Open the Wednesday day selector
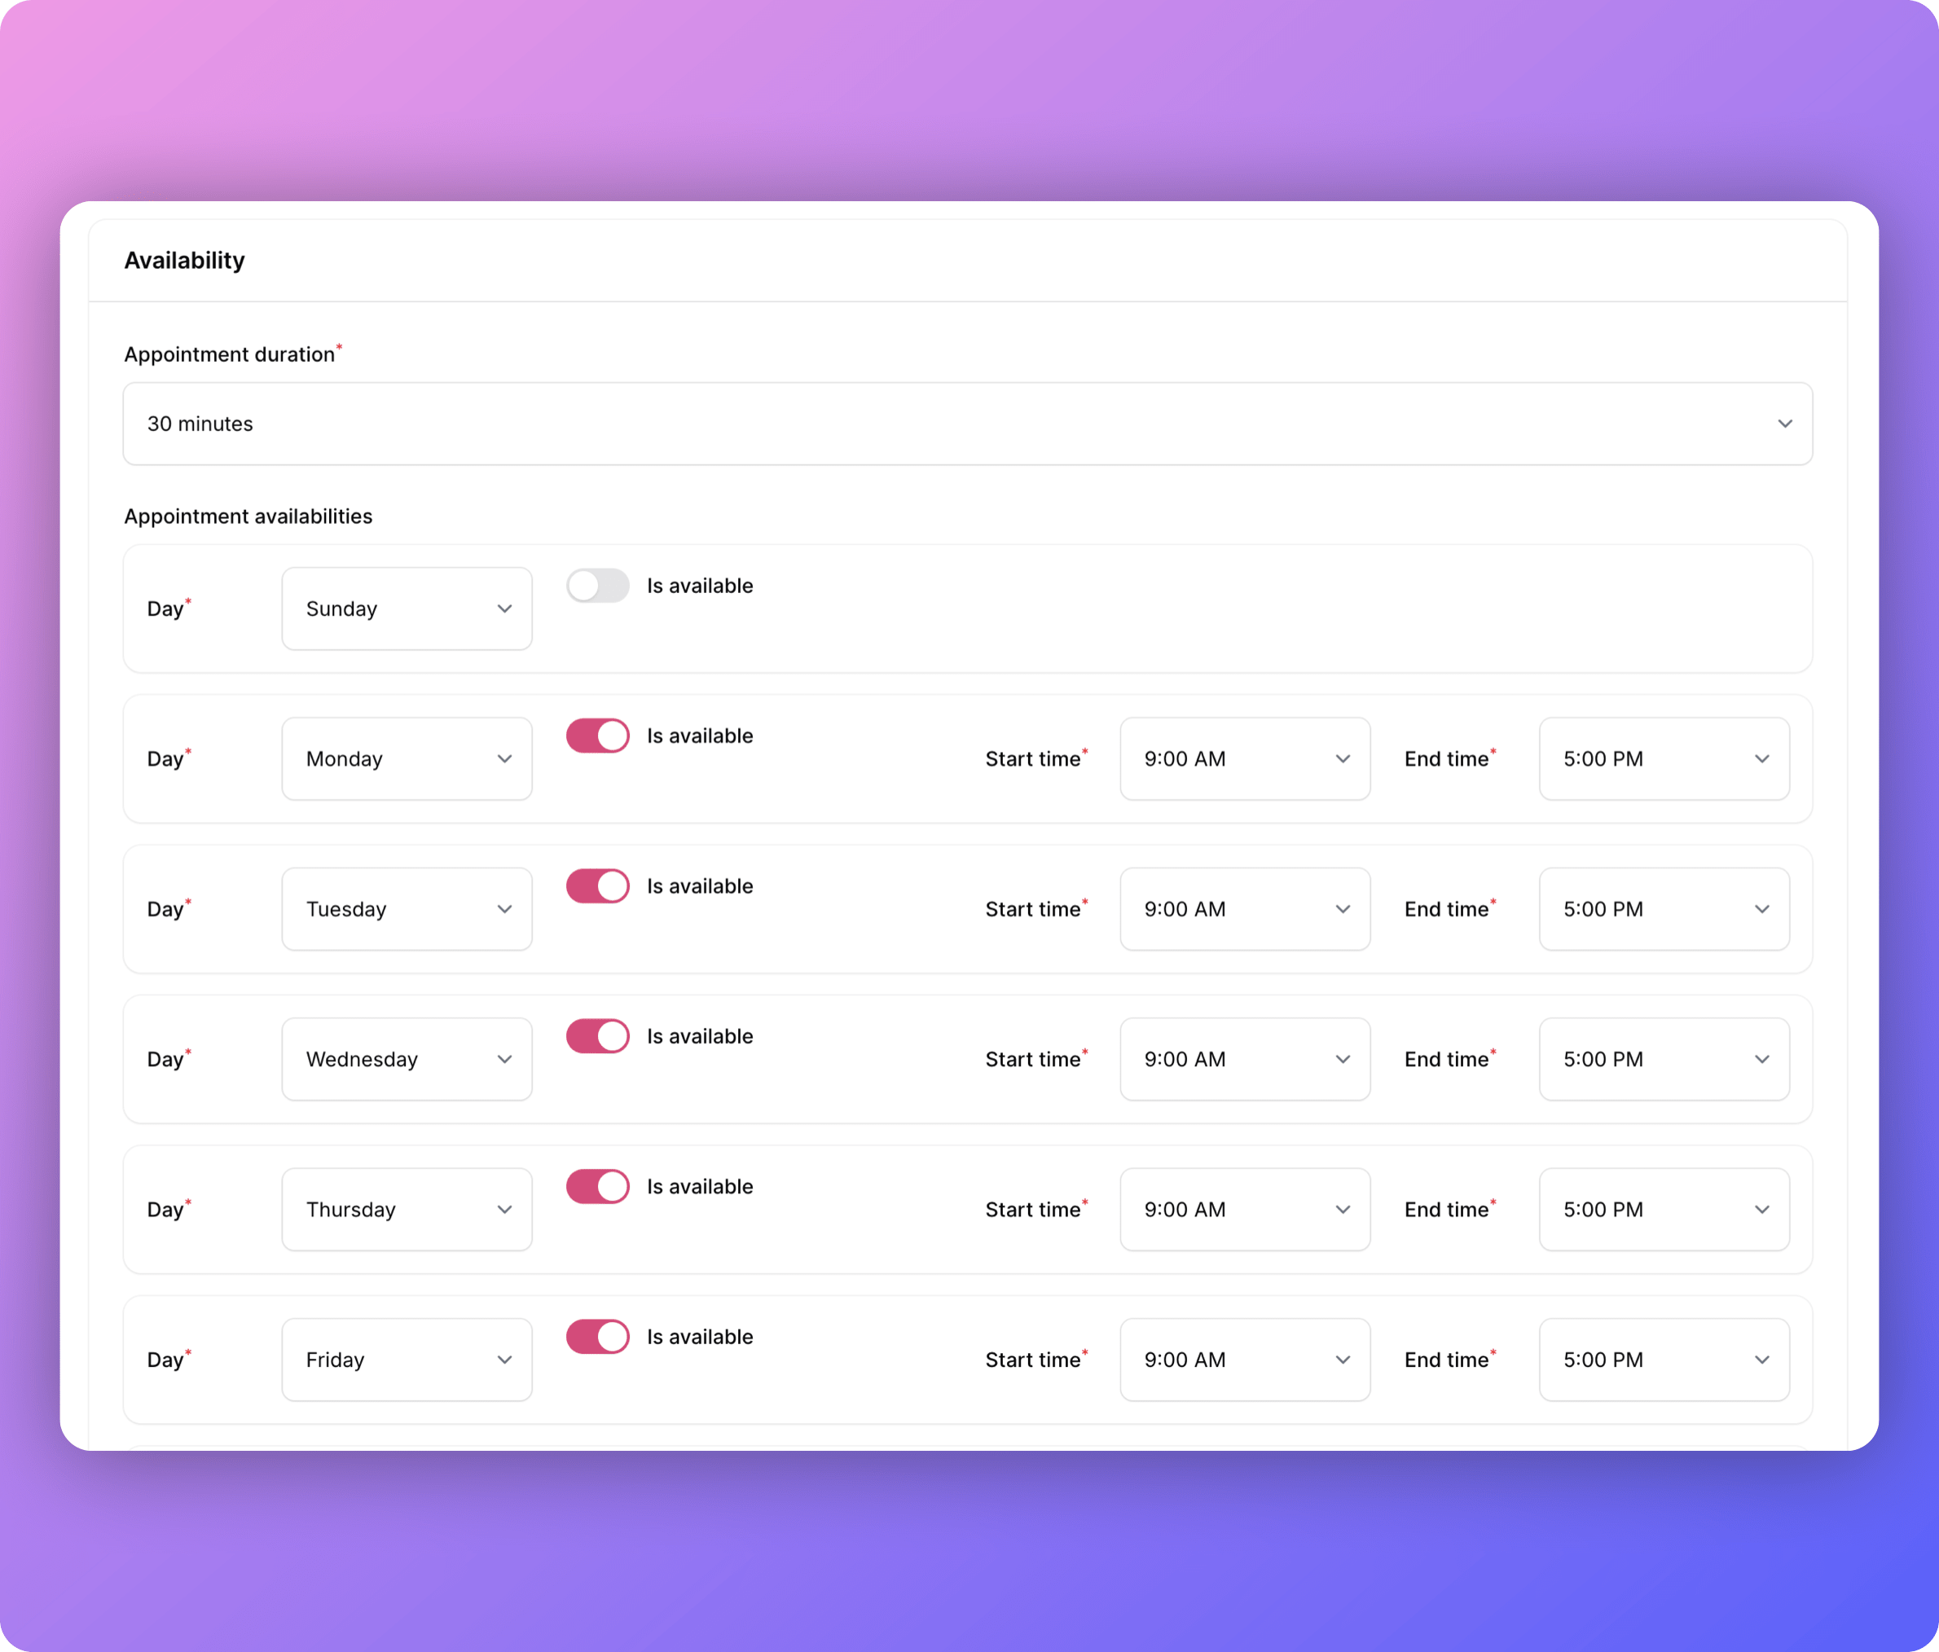The width and height of the screenshot is (1939, 1652). [407, 1059]
